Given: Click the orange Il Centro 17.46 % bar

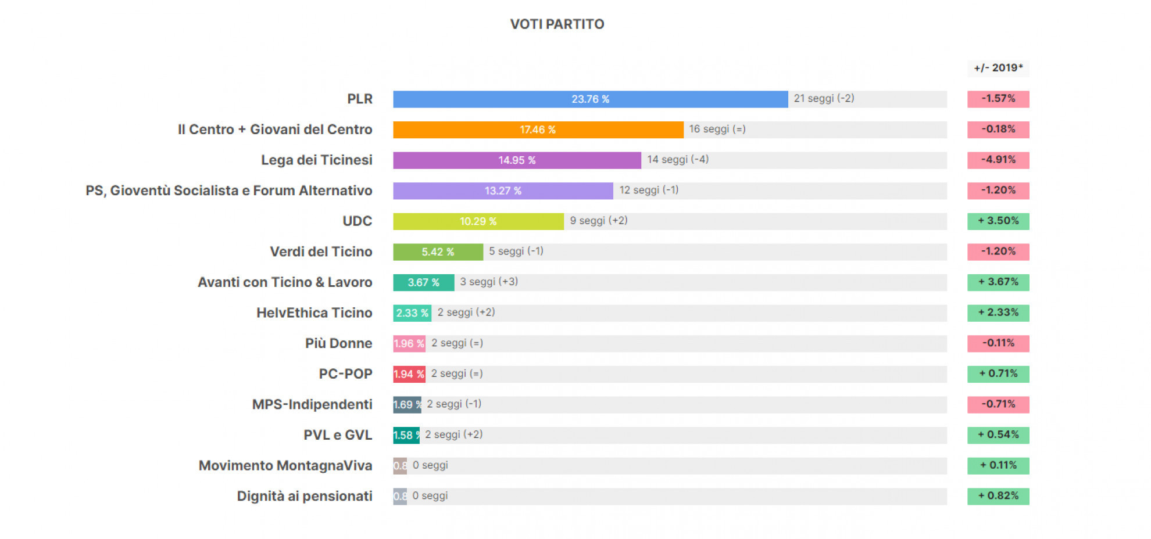Looking at the screenshot, I should pos(538,130).
